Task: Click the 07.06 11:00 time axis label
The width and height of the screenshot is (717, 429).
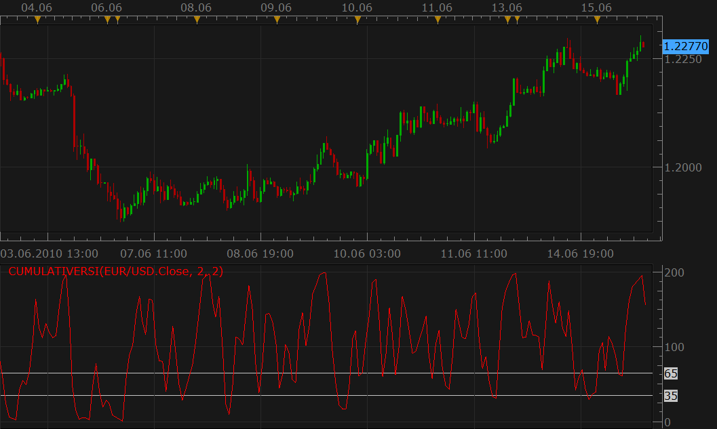Action: 153,253
